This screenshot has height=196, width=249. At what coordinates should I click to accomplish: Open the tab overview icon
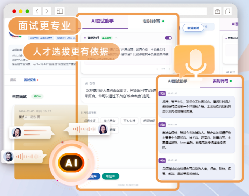click(x=228, y=11)
